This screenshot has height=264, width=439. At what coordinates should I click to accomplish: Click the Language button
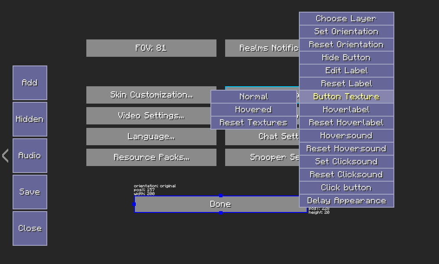pos(151,137)
